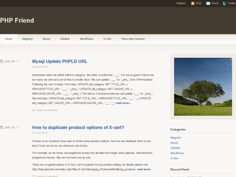Select the vBulletin navigation tab

pos(65,39)
